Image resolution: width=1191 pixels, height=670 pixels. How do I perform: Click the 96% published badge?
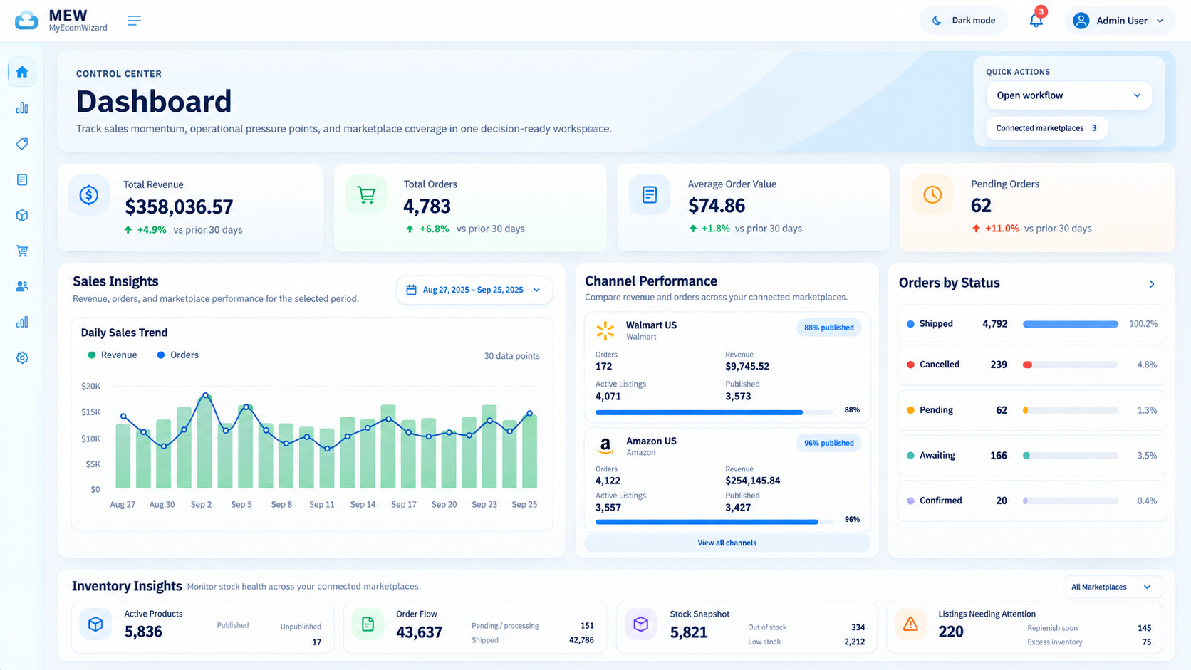coord(828,443)
